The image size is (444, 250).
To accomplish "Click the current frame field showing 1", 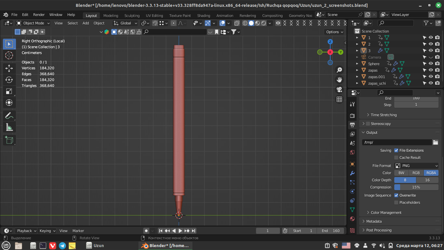I will (x=268, y=231).
